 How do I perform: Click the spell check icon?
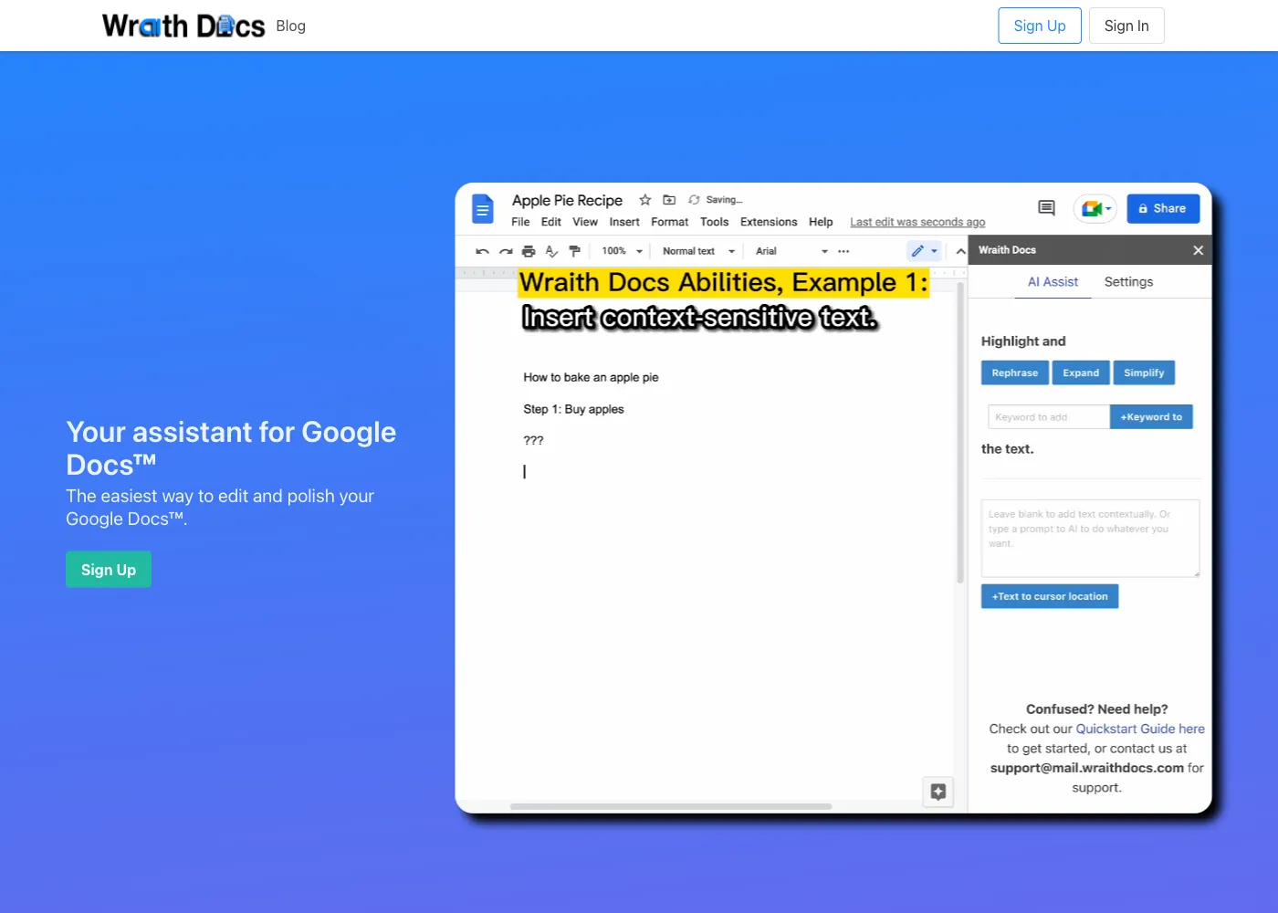(x=551, y=251)
